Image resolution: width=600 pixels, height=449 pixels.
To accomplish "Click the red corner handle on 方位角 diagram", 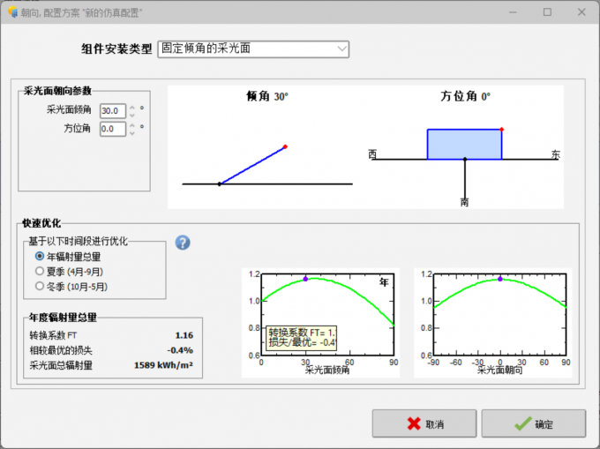I will click(x=502, y=130).
